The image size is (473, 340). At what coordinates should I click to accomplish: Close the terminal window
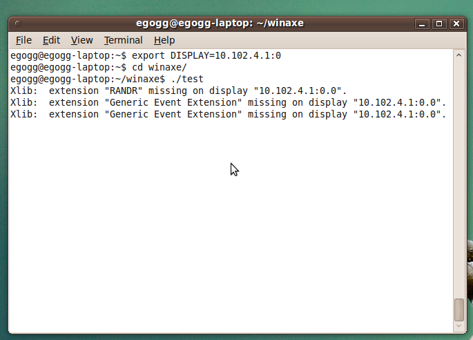456,23
